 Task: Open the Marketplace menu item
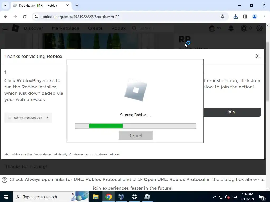pyautogui.click(x=65, y=28)
